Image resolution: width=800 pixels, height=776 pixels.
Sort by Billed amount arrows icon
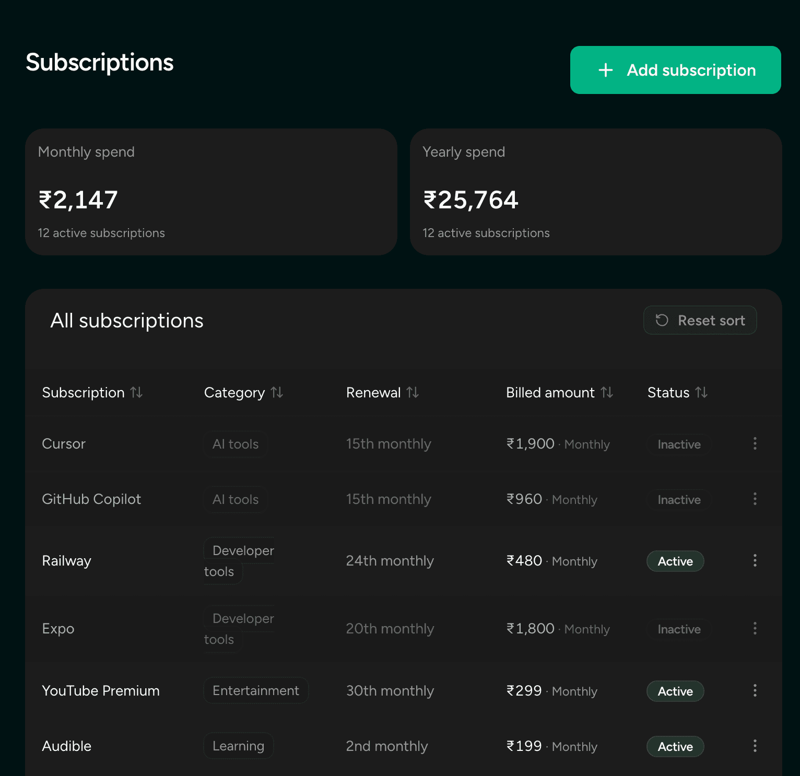coord(607,392)
